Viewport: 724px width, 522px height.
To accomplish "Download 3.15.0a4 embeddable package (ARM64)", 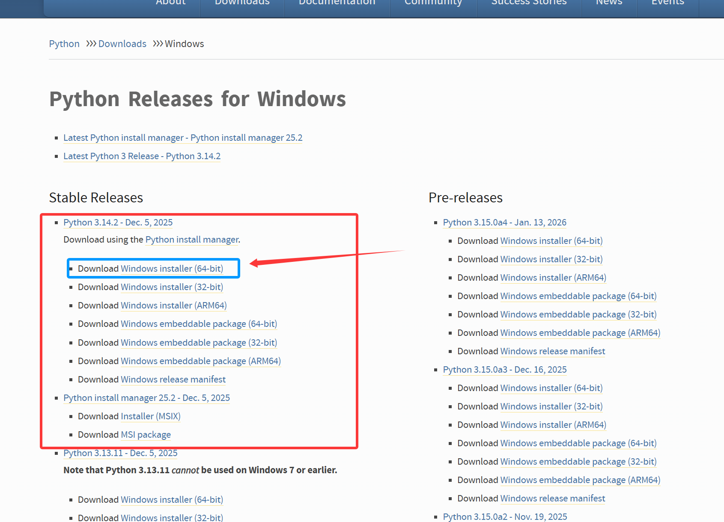I will 581,333.
